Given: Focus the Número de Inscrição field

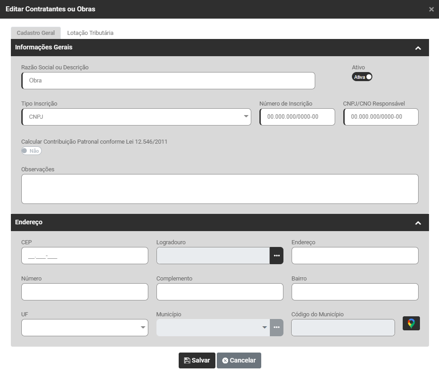Looking at the screenshot, I should (x=297, y=117).
